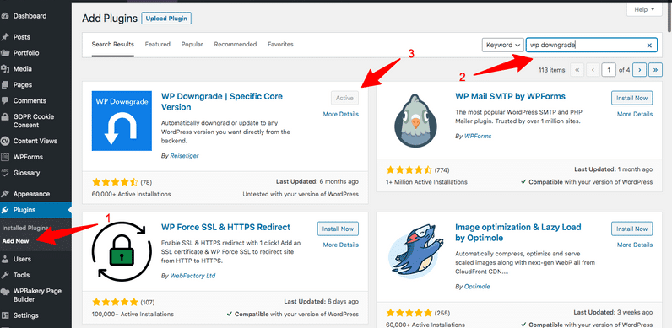This screenshot has width=672, height=328.
Task: Open the Posts menu label
Action: (21, 37)
